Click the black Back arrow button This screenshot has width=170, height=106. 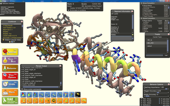tap(78, 95)
